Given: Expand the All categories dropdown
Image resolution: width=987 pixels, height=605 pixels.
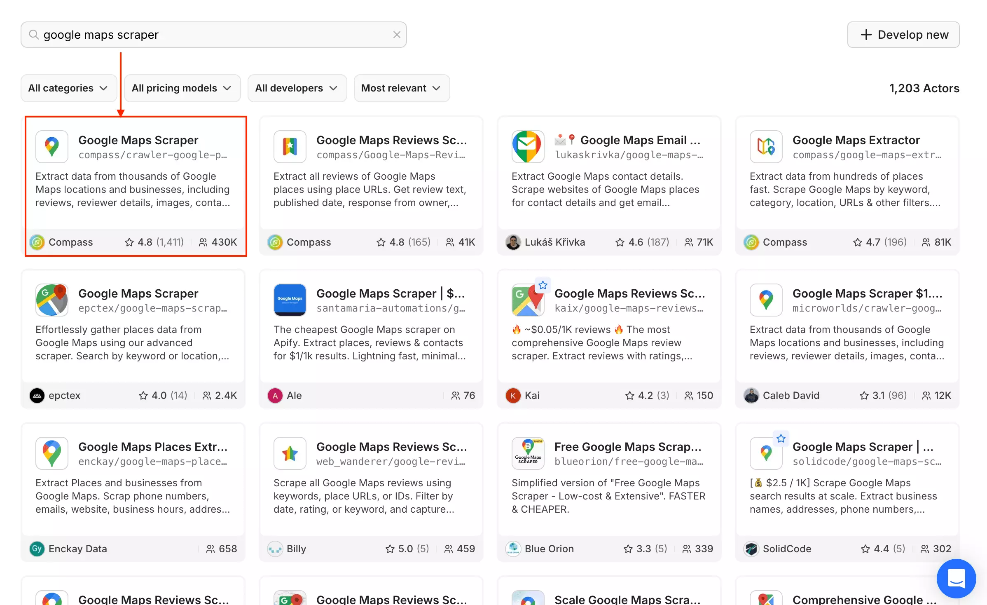Looking at the screenshot, I should [x=68, y=88].
